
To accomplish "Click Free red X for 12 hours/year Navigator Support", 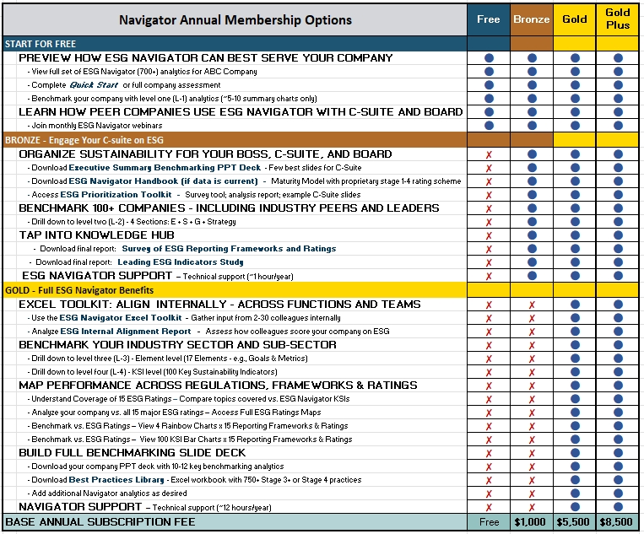I will click(x=489, y=507).
